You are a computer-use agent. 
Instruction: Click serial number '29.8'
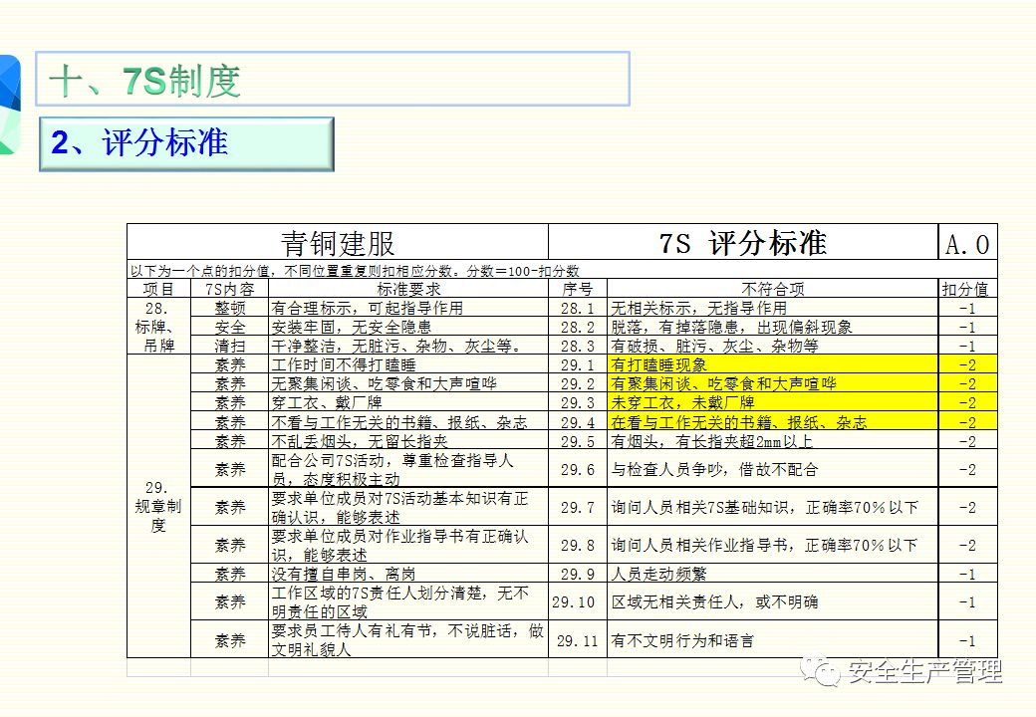point(578,545)
